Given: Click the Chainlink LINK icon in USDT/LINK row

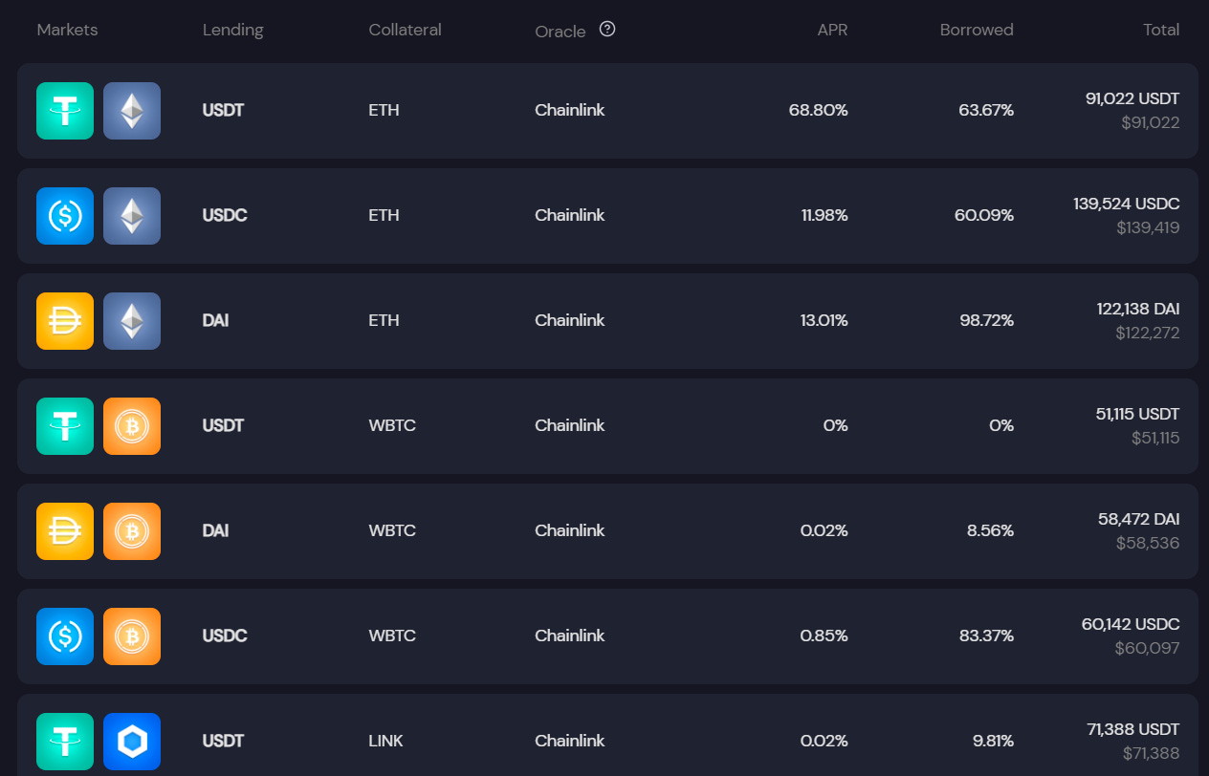Looking at the screenshot, I should click(x=132, y=742).
